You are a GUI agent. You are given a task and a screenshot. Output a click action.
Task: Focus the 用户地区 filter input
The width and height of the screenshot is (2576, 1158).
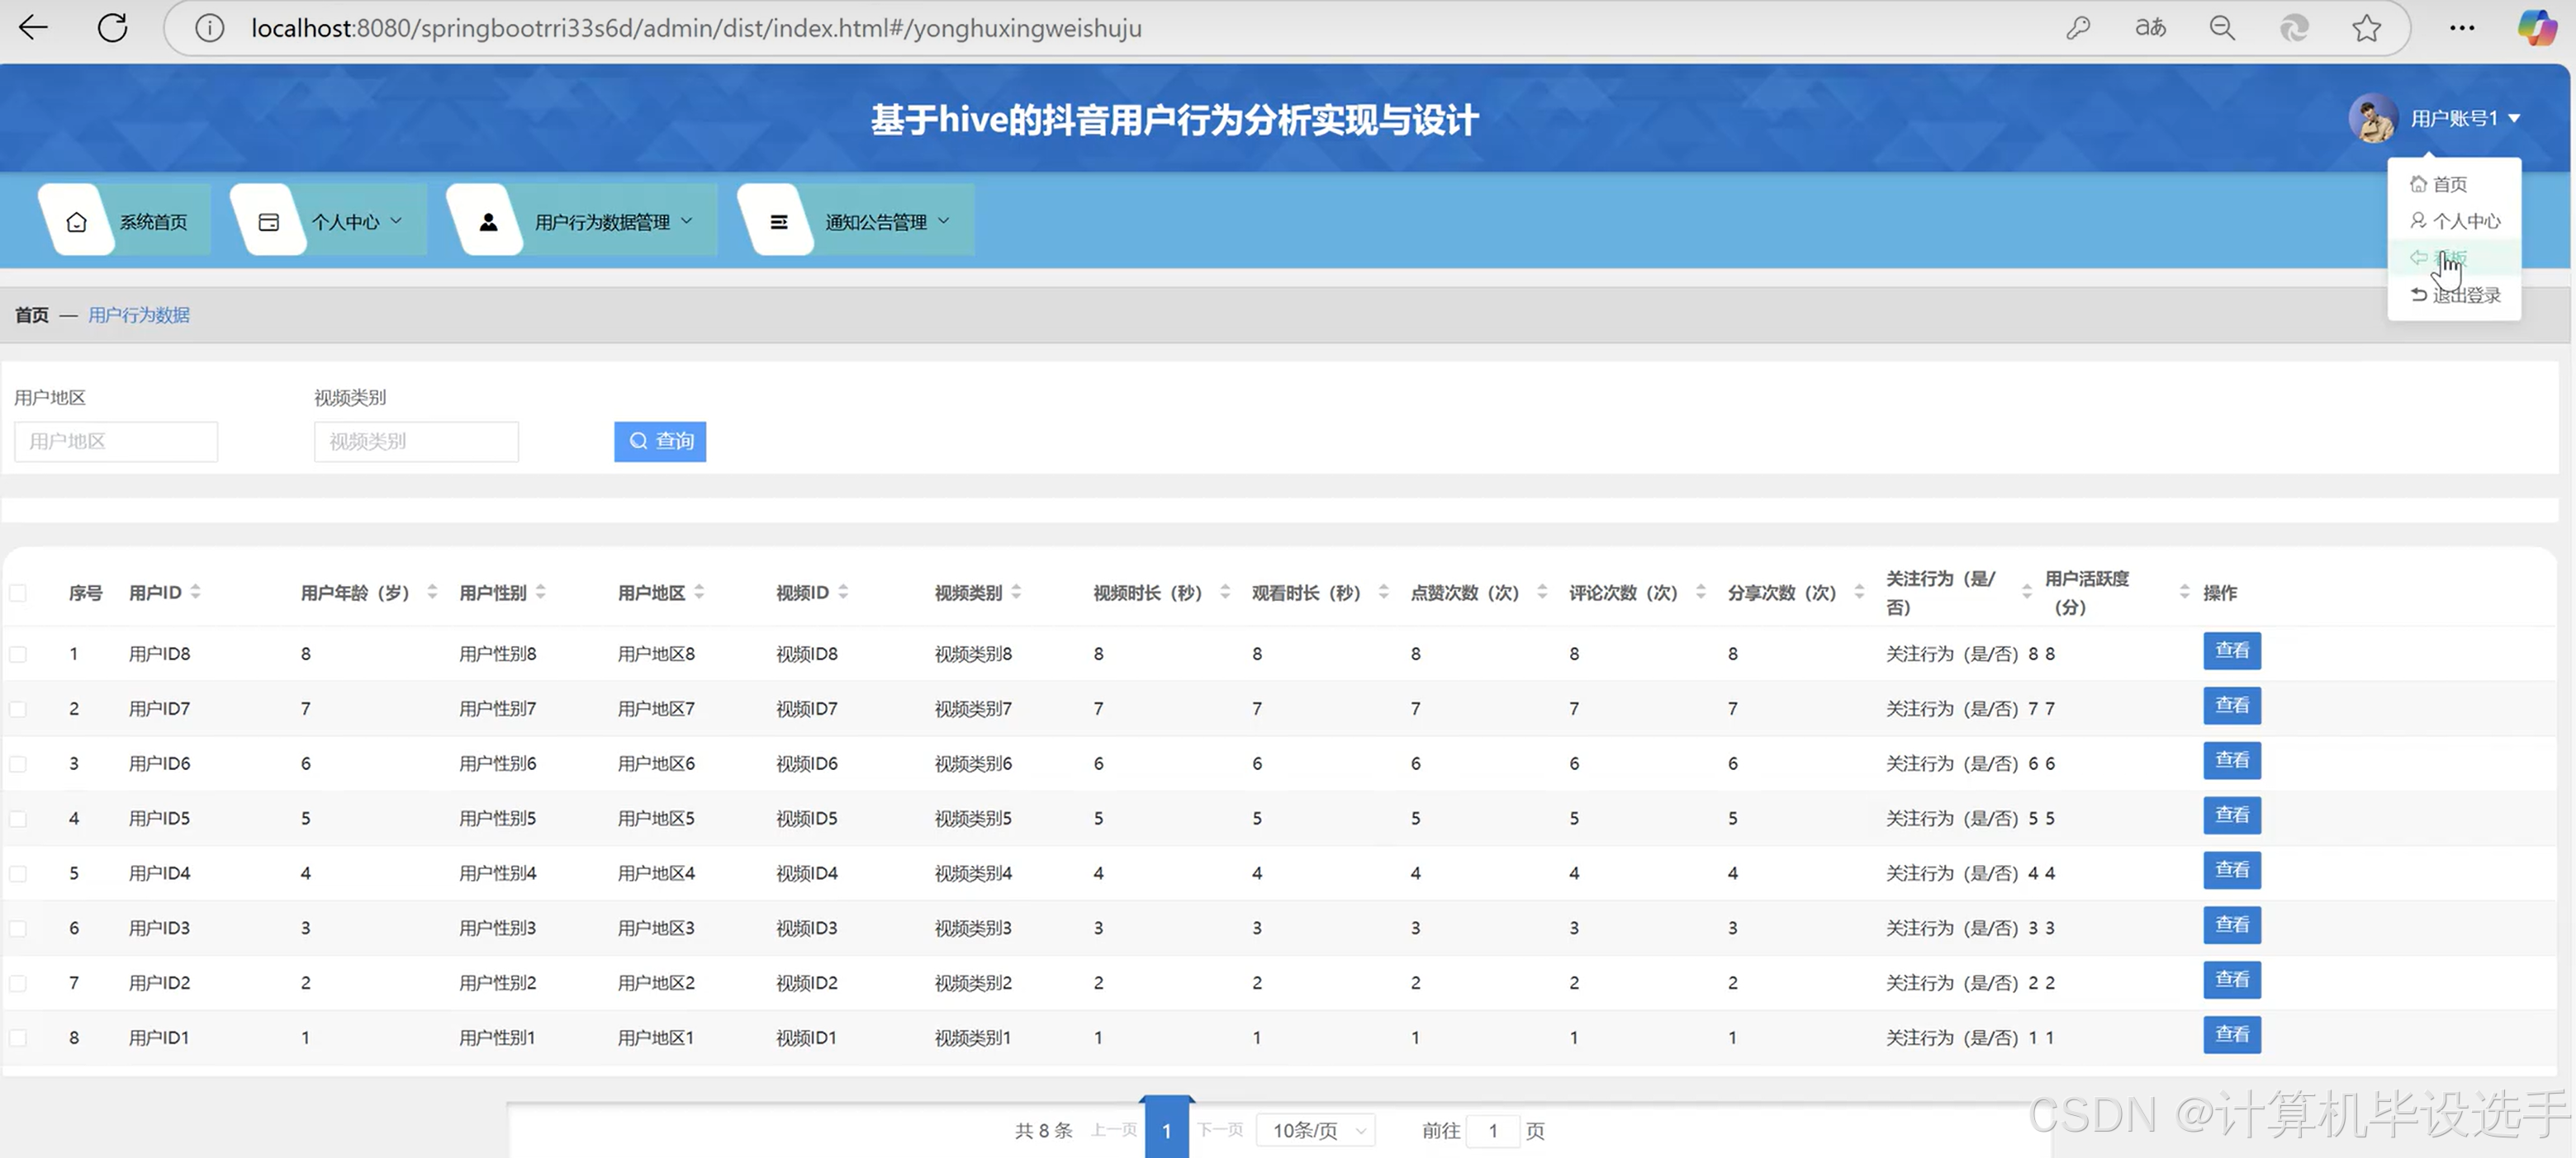pos(116,441)
